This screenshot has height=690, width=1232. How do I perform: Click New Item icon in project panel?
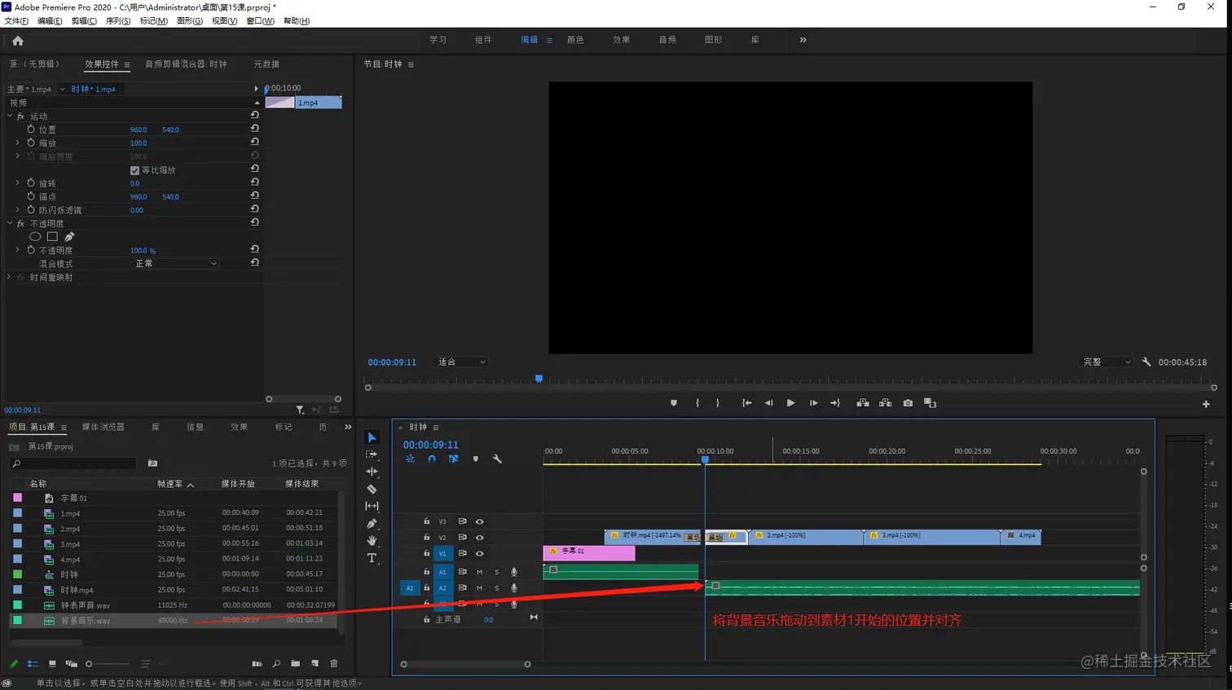(x=315, y=664)
